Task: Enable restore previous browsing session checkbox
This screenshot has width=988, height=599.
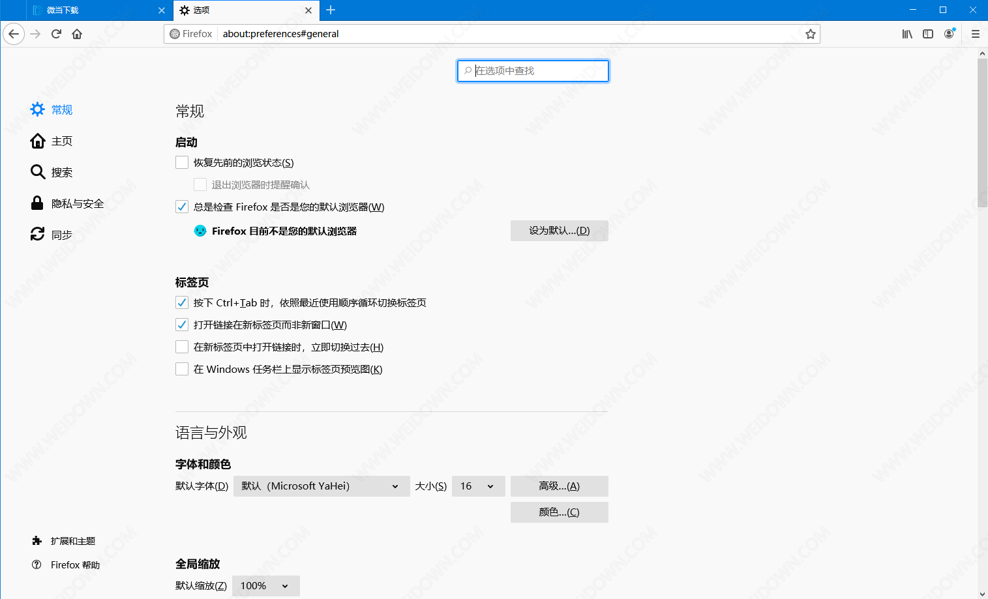Action: [182, 162]
